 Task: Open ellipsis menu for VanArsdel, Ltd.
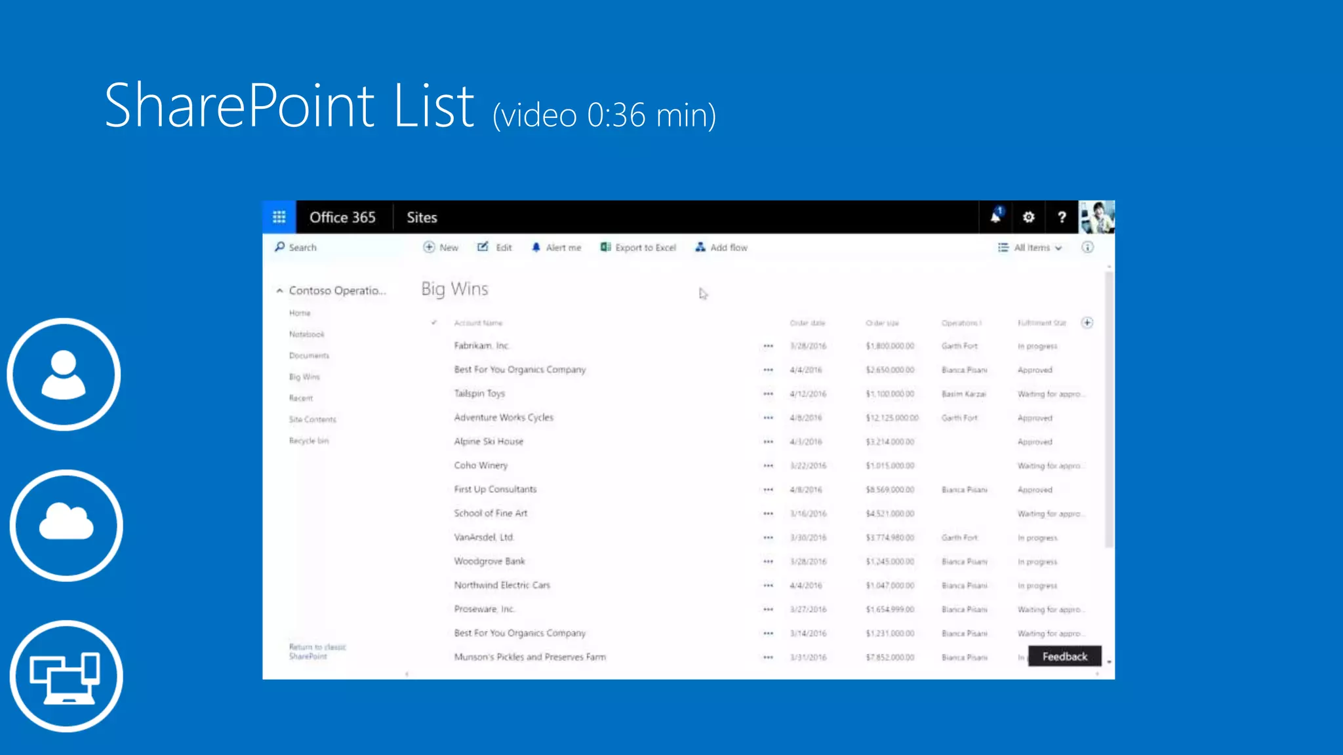pos(768,537)
